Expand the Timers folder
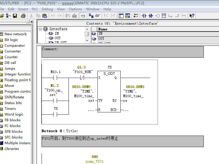 point(10,109)
